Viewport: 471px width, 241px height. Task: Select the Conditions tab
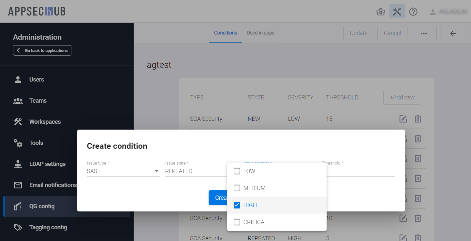(226, 33)
